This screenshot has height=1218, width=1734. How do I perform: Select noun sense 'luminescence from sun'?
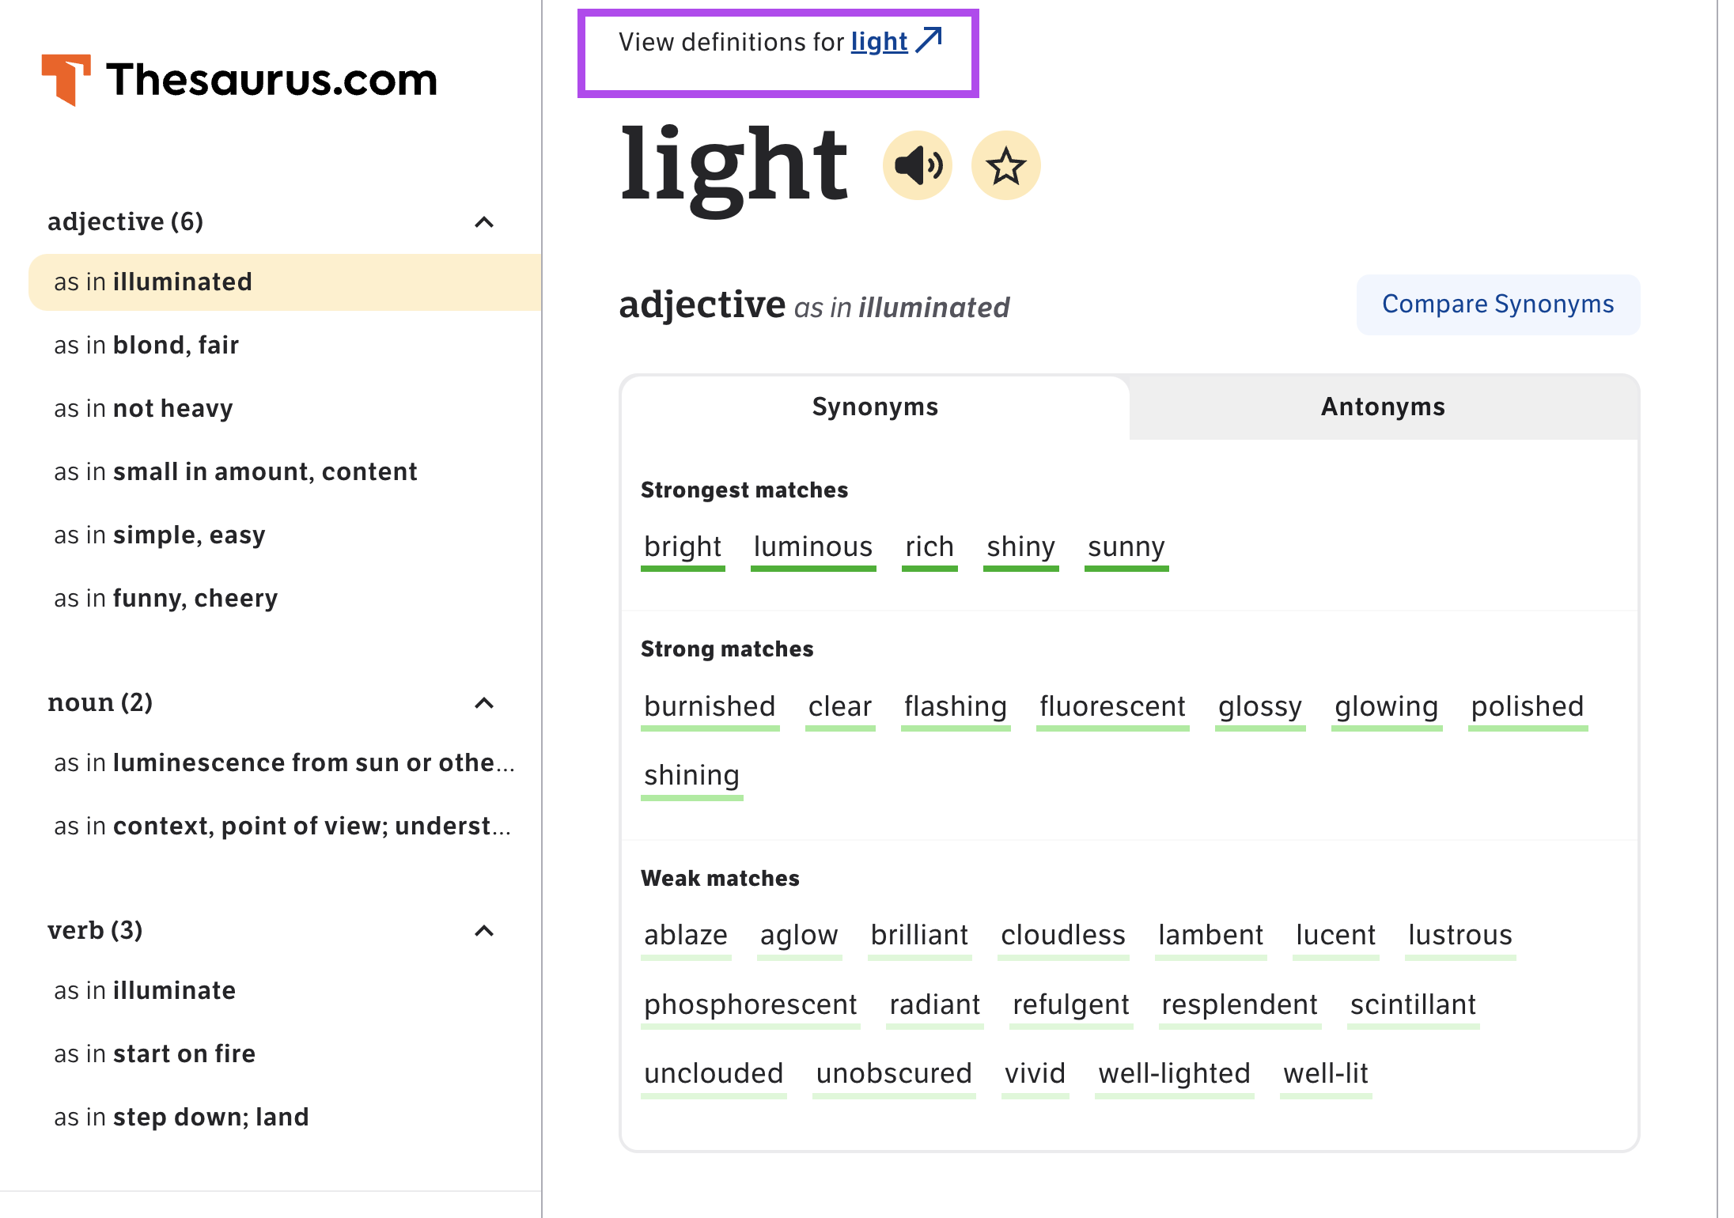(285, 763)
